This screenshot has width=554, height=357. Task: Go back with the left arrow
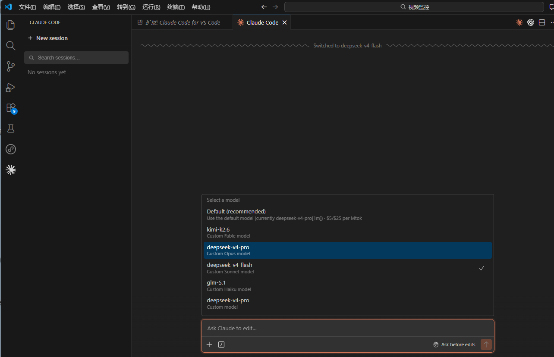(x=264, y=7)
